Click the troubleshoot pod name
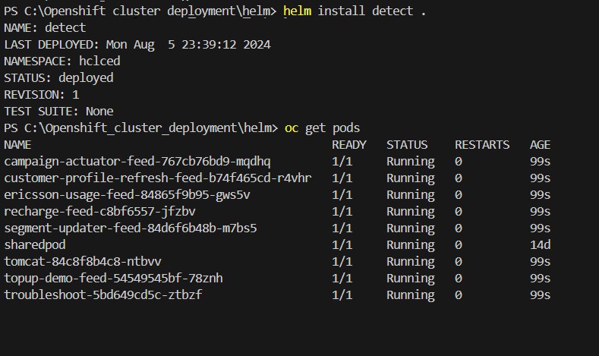Viewport: 599px width, 356px height. pos(102,295)
